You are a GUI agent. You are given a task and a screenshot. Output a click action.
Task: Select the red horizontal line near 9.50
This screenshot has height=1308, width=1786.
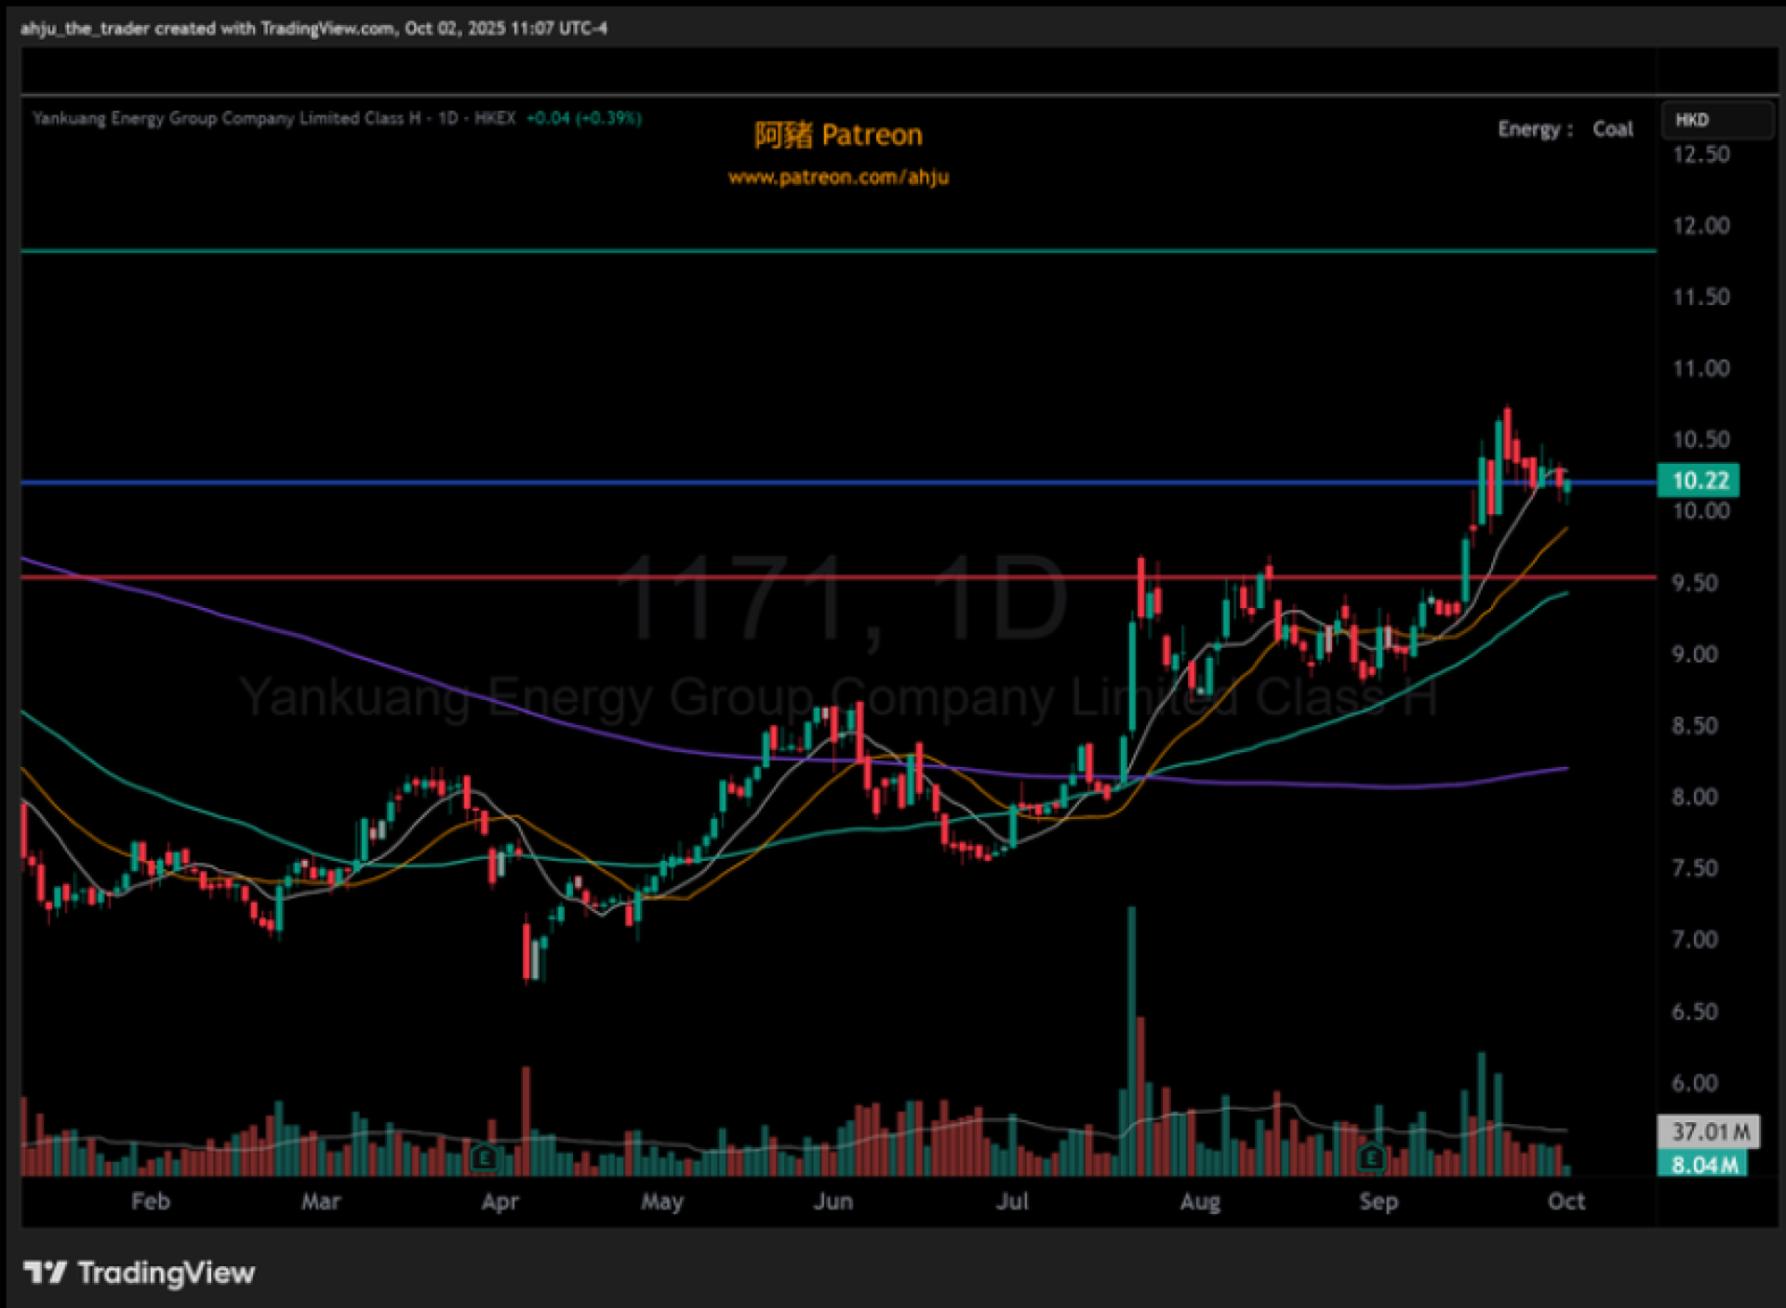tap(465, 577)
